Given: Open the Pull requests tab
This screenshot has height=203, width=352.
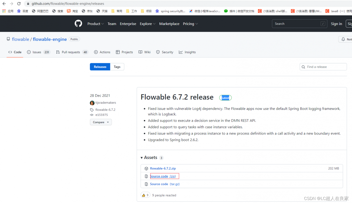Looking at the screenshot, I should pyautogui.click(x=72, y=52).
